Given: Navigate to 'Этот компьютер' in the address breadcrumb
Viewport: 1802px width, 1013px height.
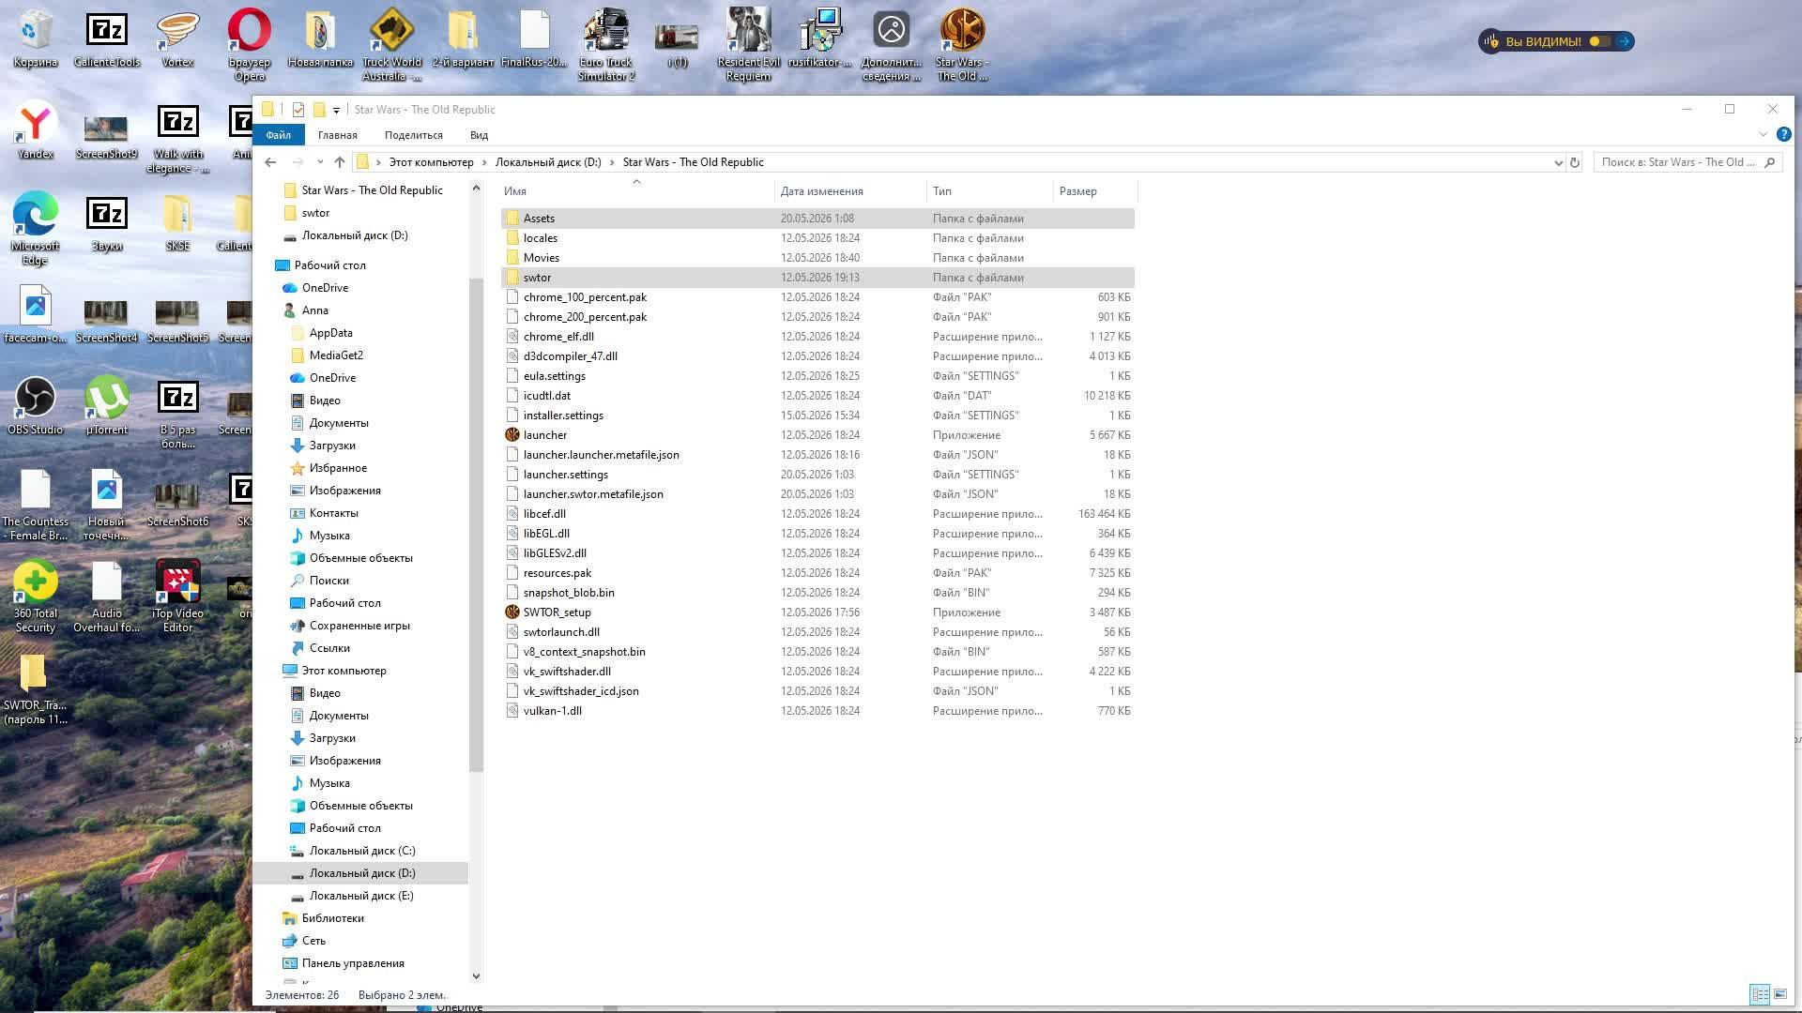Looking at the screenshot, I should coord(431,162).
